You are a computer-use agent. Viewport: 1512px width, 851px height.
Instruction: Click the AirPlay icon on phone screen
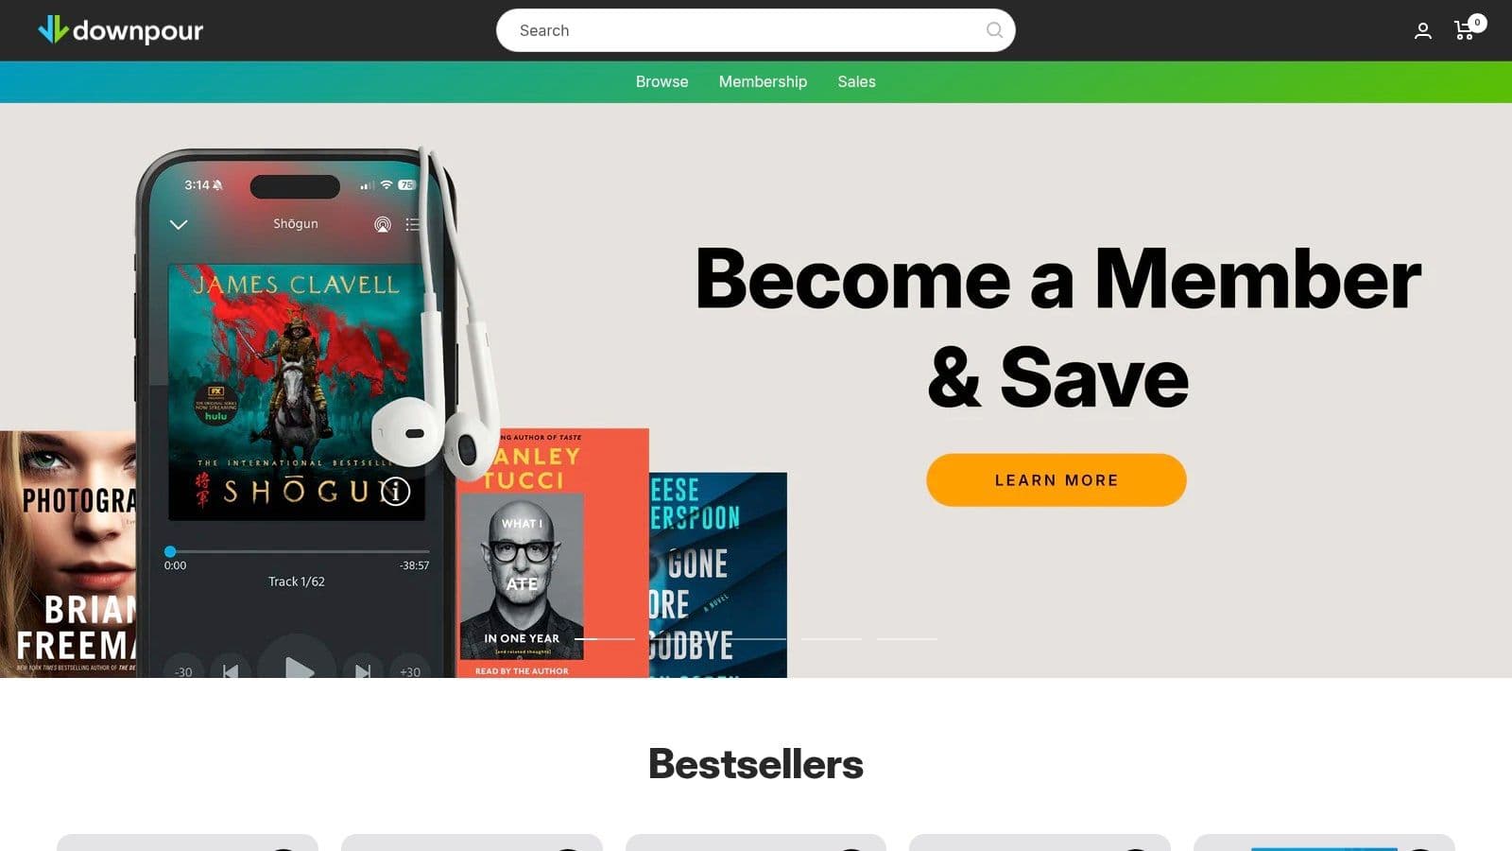[383, 224]
